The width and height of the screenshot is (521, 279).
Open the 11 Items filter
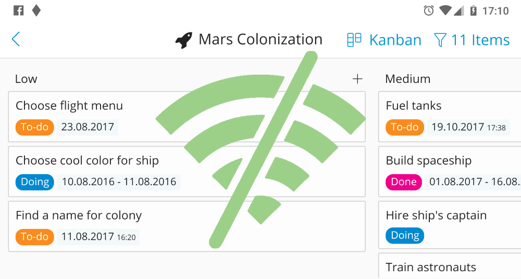tap(472, 40)
